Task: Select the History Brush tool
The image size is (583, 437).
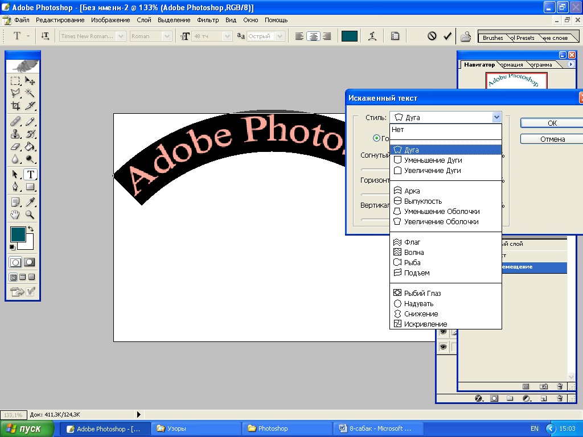Action: [30, 134]
